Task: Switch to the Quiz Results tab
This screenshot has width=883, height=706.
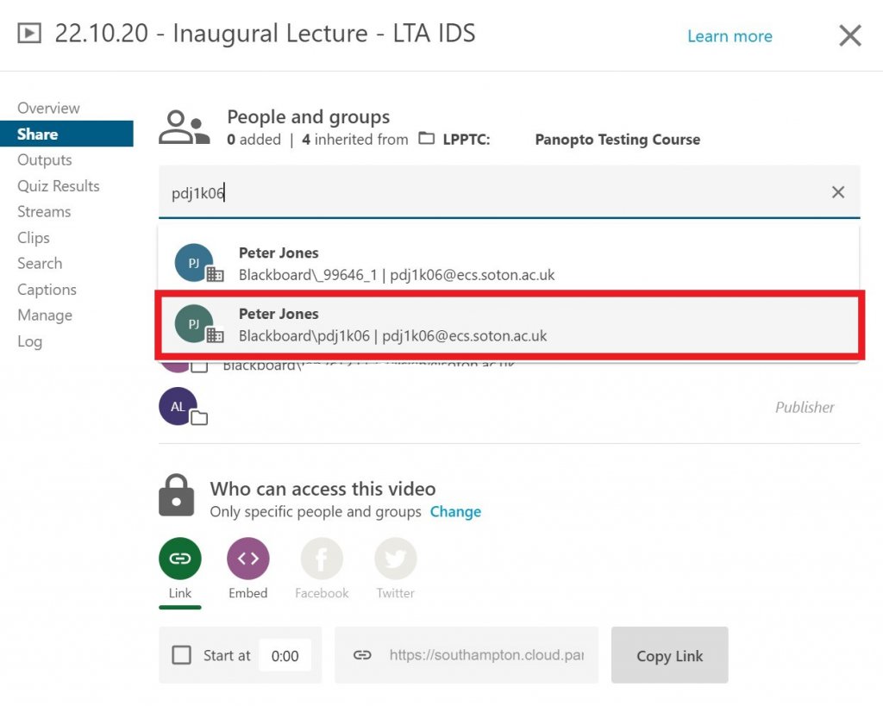Action: pyautogui.click(x=58, y=185)
